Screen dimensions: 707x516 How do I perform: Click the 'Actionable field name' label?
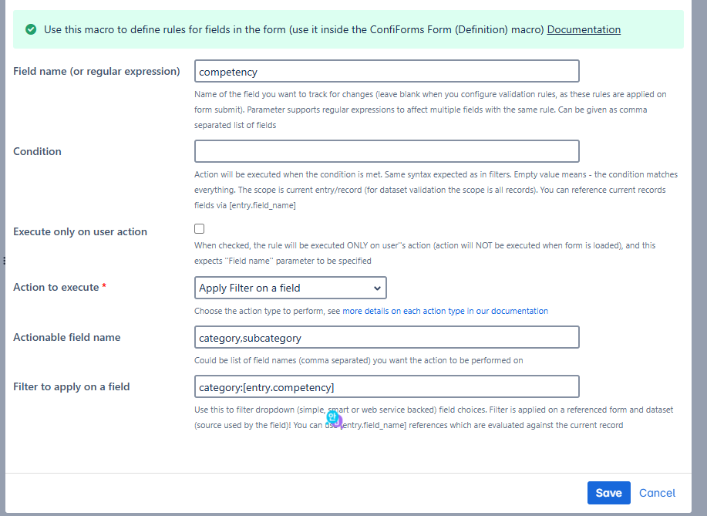[67, 337]
